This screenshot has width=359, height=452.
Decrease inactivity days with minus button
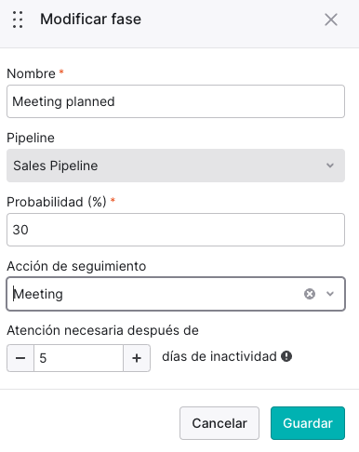tap(20, 358)
